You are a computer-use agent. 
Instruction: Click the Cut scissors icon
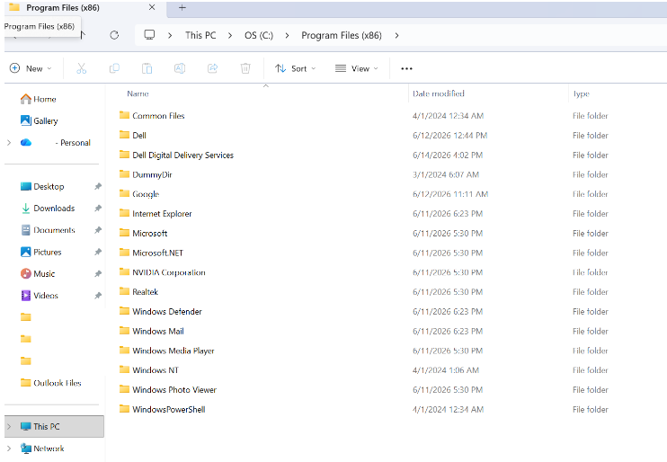pos(81,68)
